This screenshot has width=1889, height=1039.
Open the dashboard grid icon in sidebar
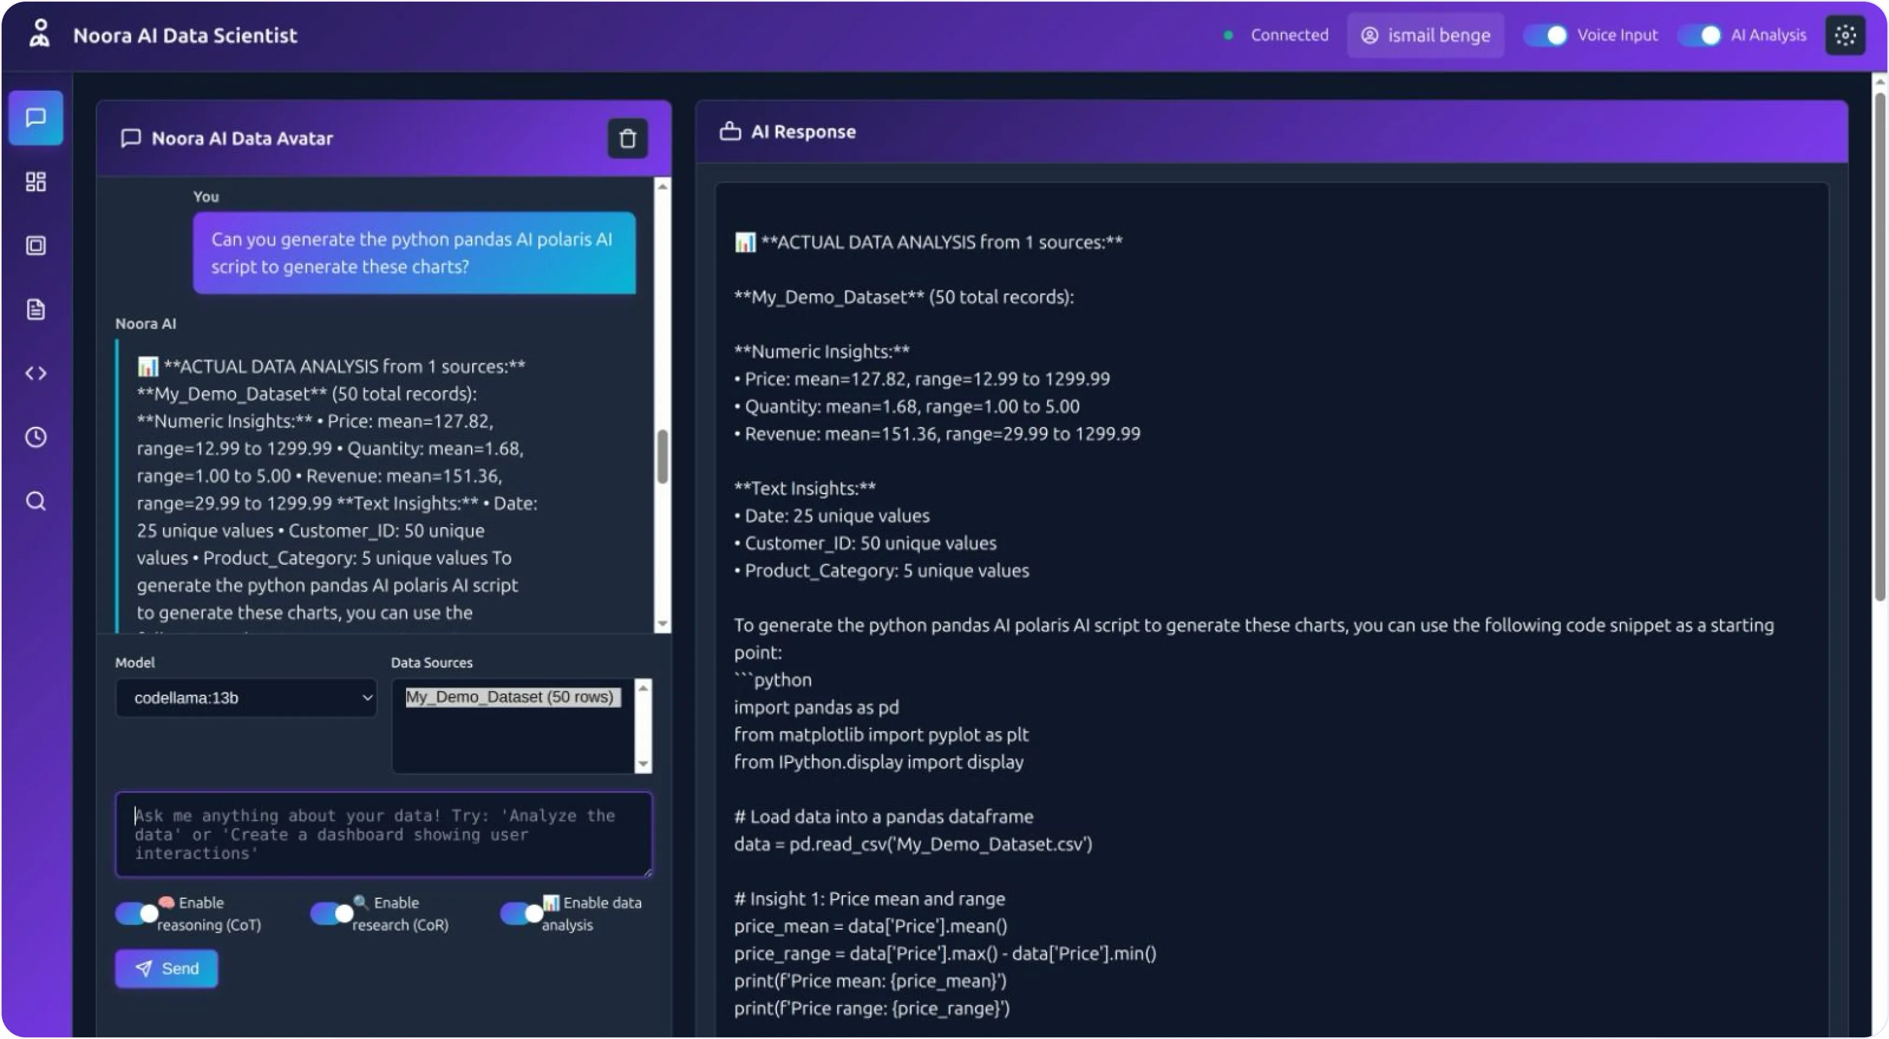click(x=36, y=181)
